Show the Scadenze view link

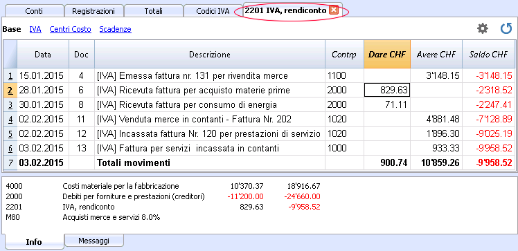[115, 29]
